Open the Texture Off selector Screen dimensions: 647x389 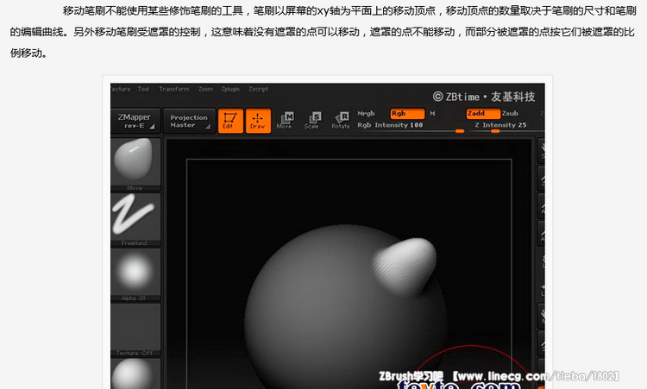click(x=135, y=329)
